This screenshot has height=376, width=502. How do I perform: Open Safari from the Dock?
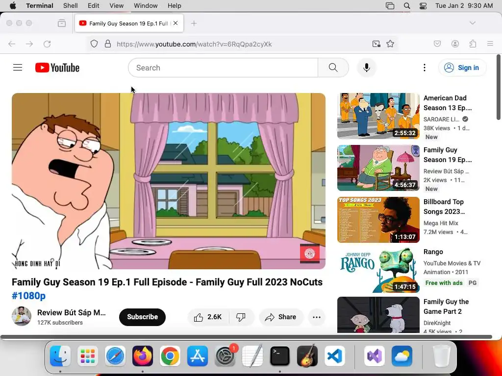click(x=115, y=356)
